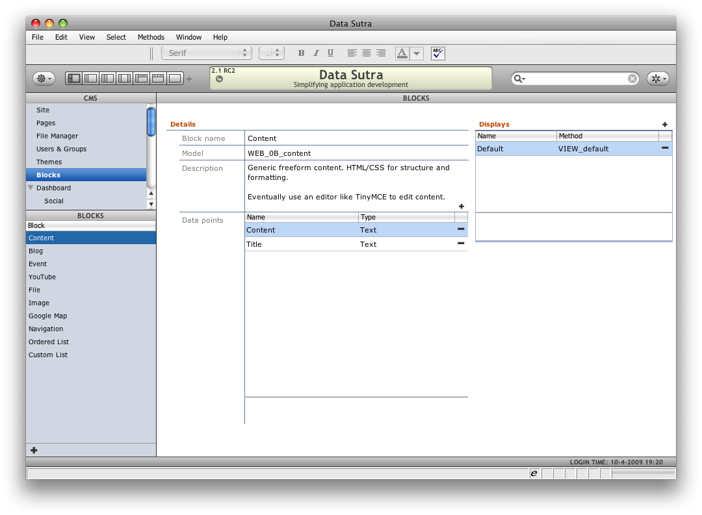Toggle underline text formatting
The width and height of the screenshot is (702, 515).
pos(330,53)
